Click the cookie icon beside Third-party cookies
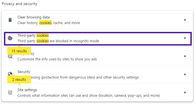 pos(10,38)
